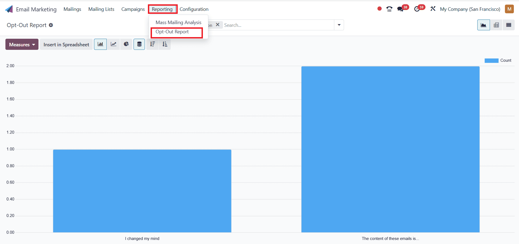Sort bars in descending order
The height and width of the screenshot is (244, 519).
153,44
